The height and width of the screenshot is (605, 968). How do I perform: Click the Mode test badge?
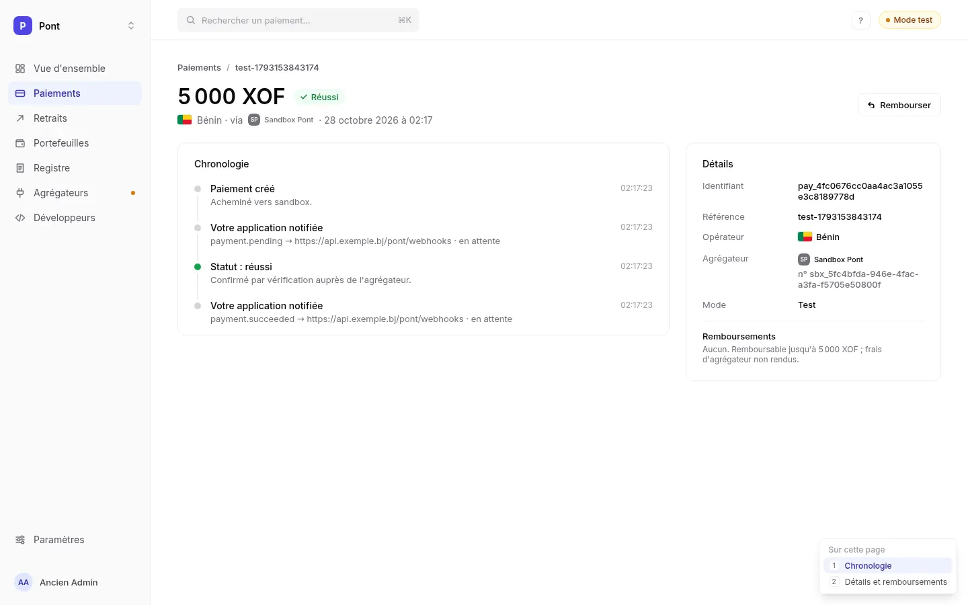(x=910, y=20)
